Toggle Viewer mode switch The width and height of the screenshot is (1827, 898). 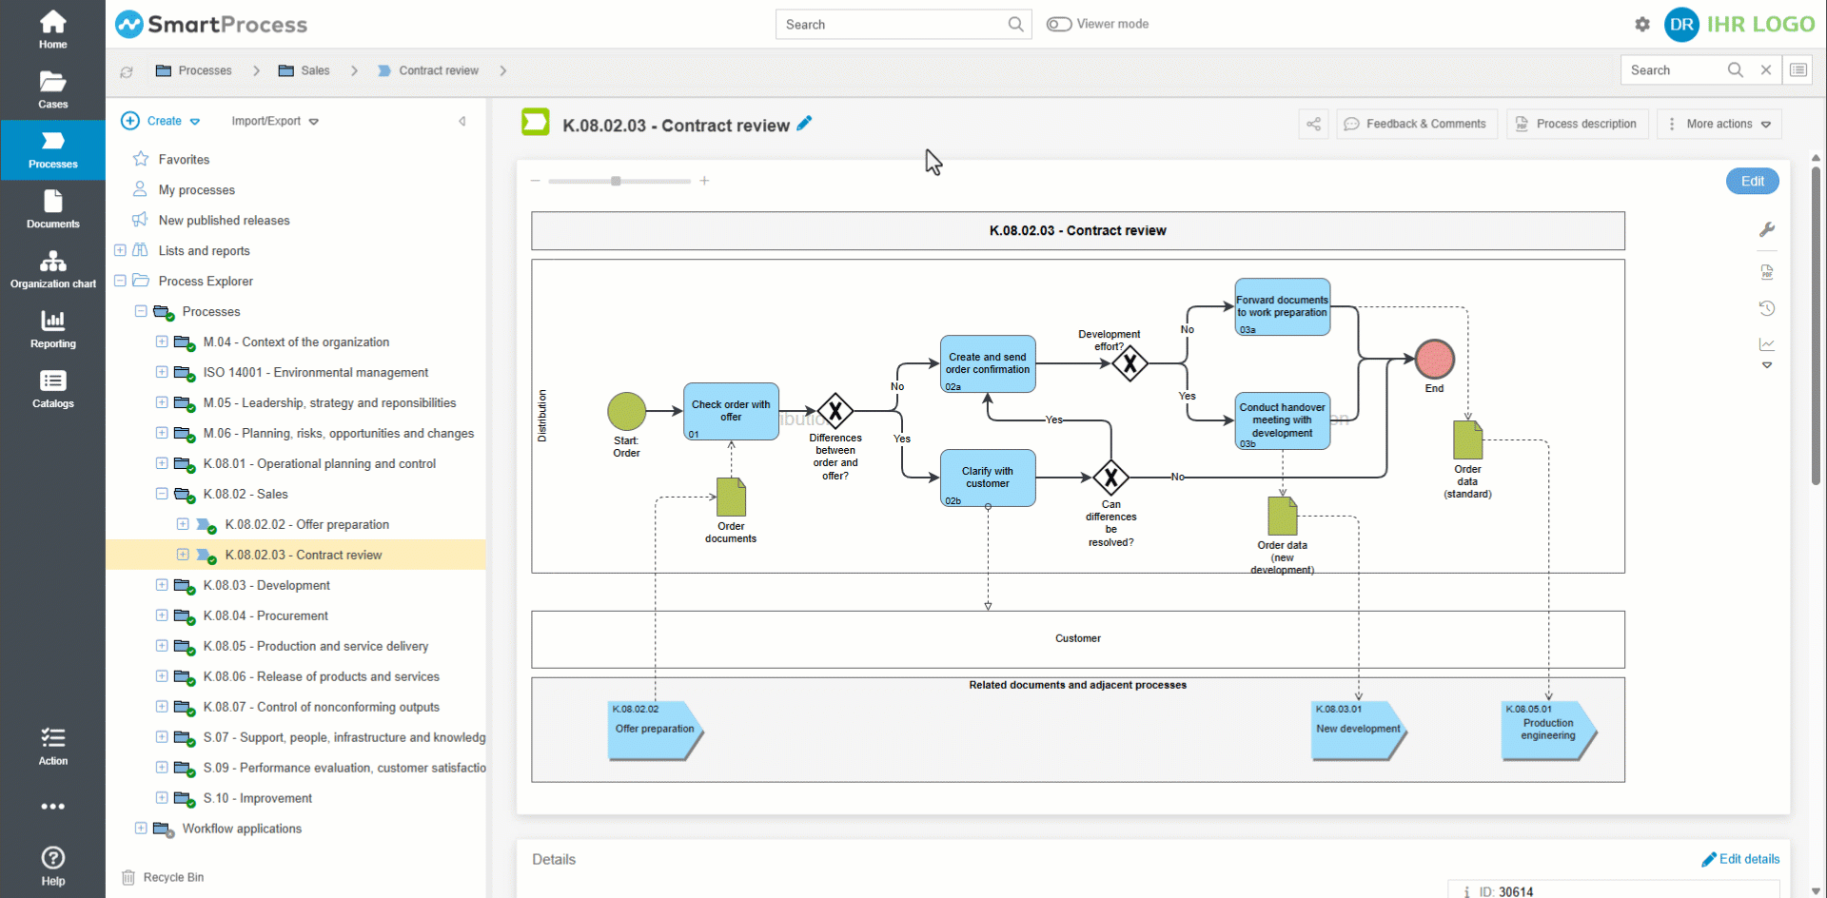coord(1059,25)
